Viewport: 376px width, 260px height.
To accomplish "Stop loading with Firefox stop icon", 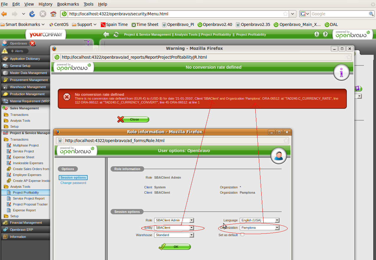I will pos(43,14).
